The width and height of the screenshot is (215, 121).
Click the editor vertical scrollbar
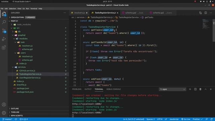click(x=214, y=30)
